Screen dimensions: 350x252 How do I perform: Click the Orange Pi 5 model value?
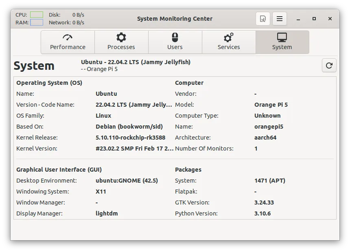[x=271, y=105]
